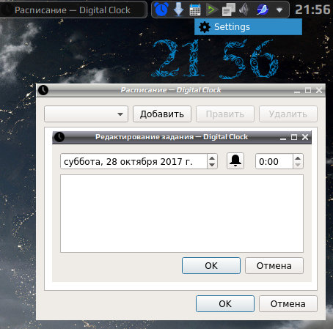Click the speaker volume tray icon
Viewport: 333px width, 329px height.
pos(244,10)
